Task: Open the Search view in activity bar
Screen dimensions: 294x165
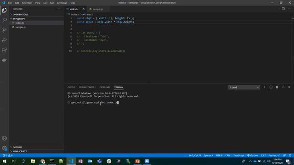Action: [x=5, y=20]
